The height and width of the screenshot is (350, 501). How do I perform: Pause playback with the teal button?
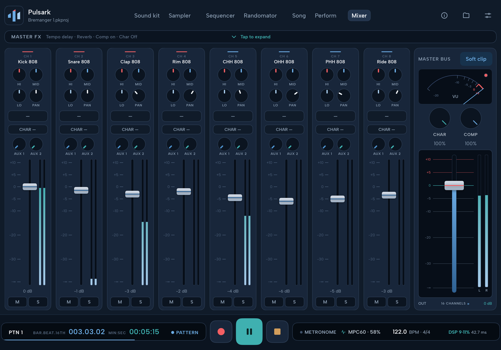pos(249,331)
